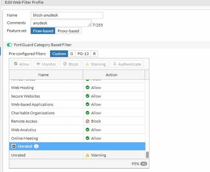The height and width of the screenshot is (172, 210).
Task: Select the Unrated category row
Action: point(77,155)
